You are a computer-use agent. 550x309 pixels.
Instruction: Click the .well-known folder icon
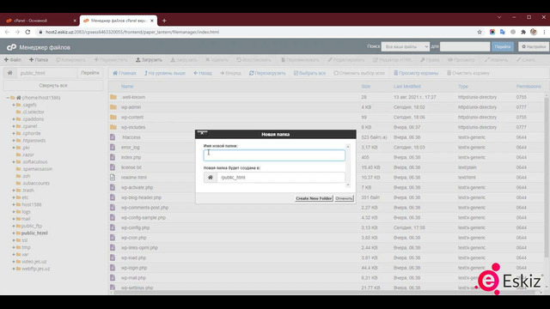(x=113, y=97)
